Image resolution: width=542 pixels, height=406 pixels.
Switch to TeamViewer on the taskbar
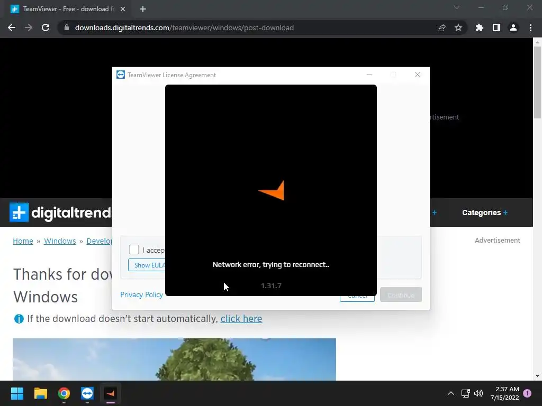coord(87,393)
